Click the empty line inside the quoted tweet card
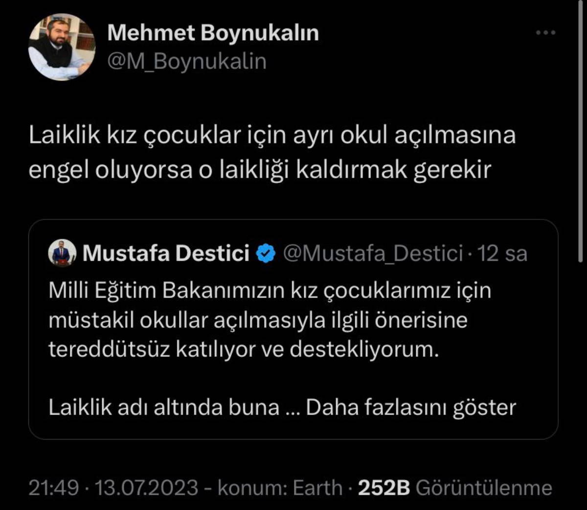Image resolution: width=587 pixels, height=510 pixels. pyautogui.click(x=293, y=378)
